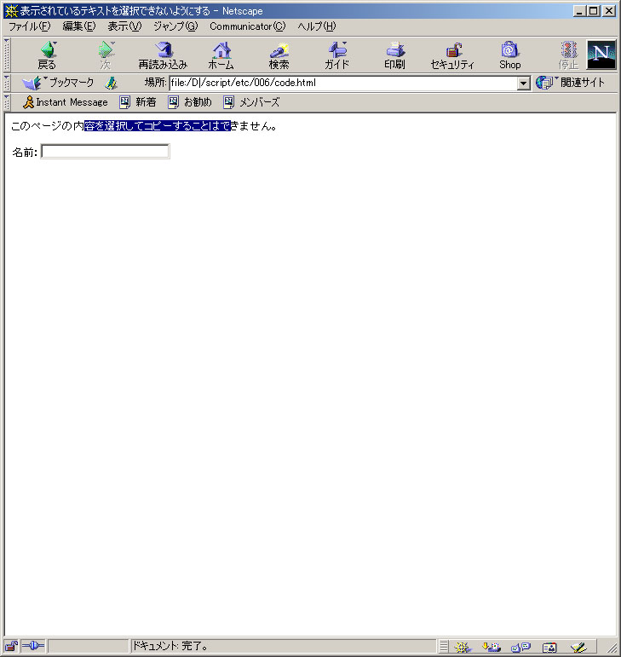Screen dimensions: 621x657
Task: Open the ホーム home page
Action: 221,55
